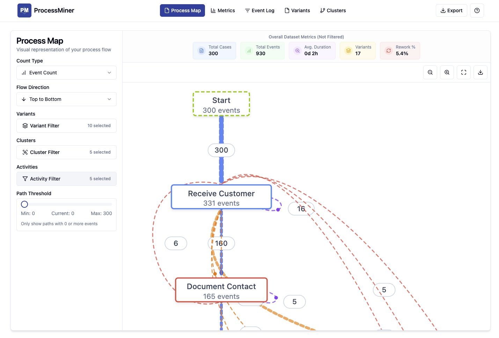The height and width of the screenshot is (338, 499).
Task: Click the 160 edge label
Action: pos(221,243)
